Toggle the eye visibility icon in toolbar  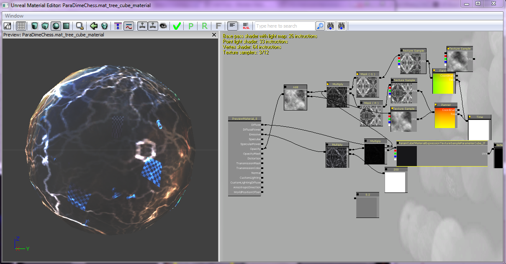pos(163,26)
